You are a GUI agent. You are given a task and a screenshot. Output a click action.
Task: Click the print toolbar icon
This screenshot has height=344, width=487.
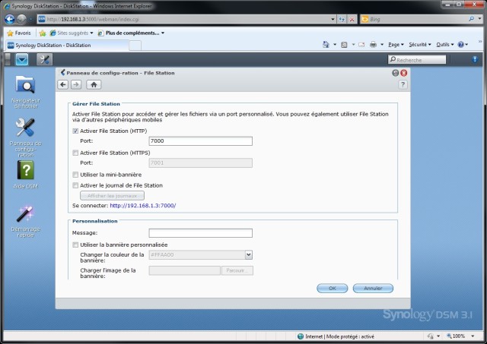point(373,45)
